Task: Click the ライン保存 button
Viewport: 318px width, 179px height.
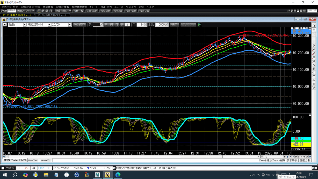Action: tap(79, 25)
